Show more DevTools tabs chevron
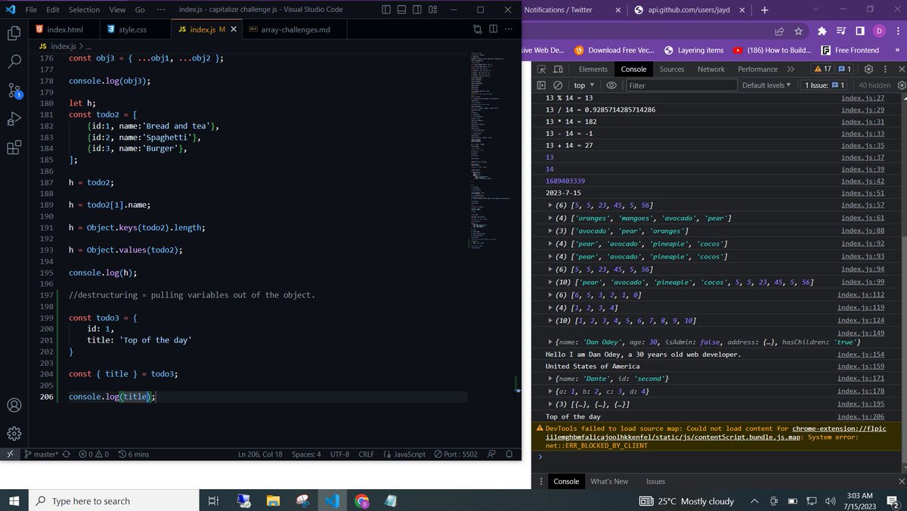This screenshot has height=511, width=907. (x=791, y=69)
